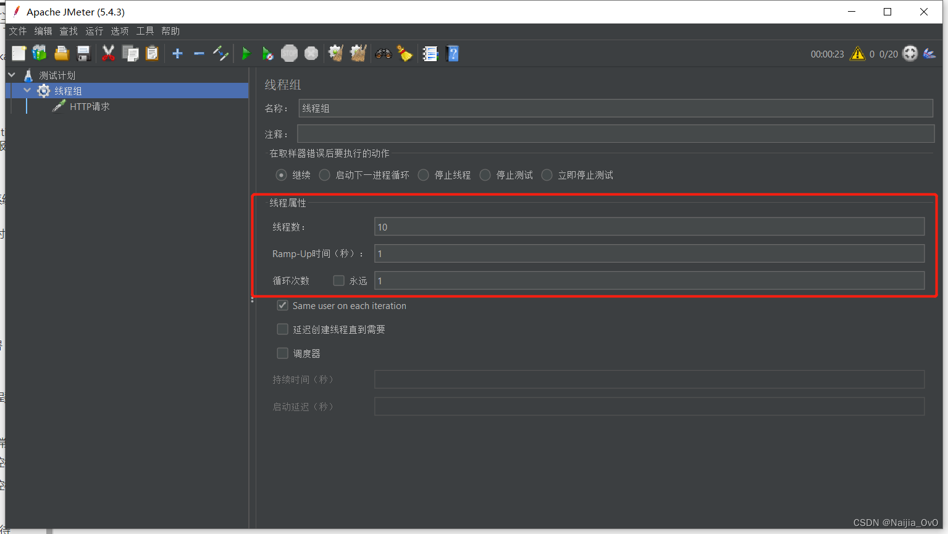Image resolution: width=948 pixels, height=534 pixels.
Task: Click the Ramp-Up时间 input field
Action: click(649, 253)
